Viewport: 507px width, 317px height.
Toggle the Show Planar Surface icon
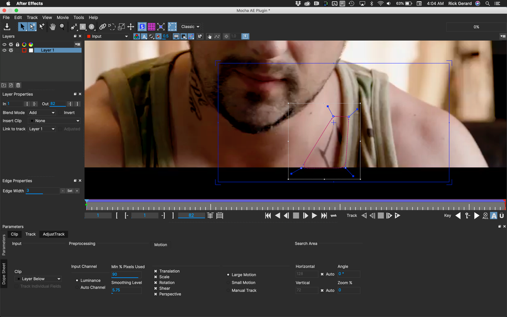pos(142,26)
